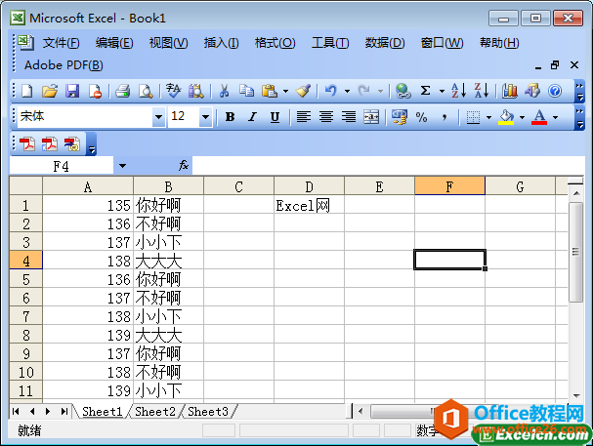Open the 插入(I) menu
This screenshot has height=446, width=593.
[221, 43]
